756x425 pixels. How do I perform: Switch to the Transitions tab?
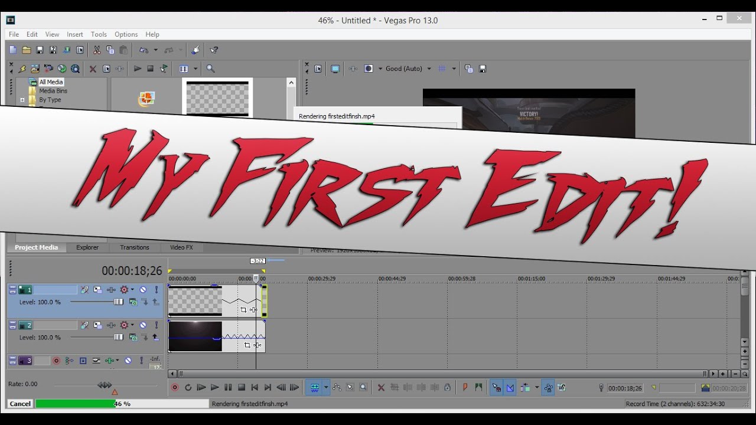[135, 247]
